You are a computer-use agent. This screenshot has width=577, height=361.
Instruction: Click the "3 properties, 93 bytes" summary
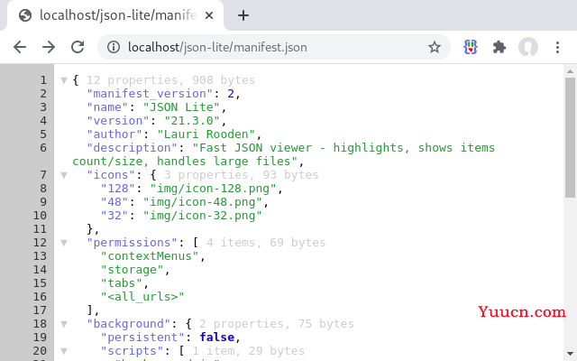(x=242, y=175)
